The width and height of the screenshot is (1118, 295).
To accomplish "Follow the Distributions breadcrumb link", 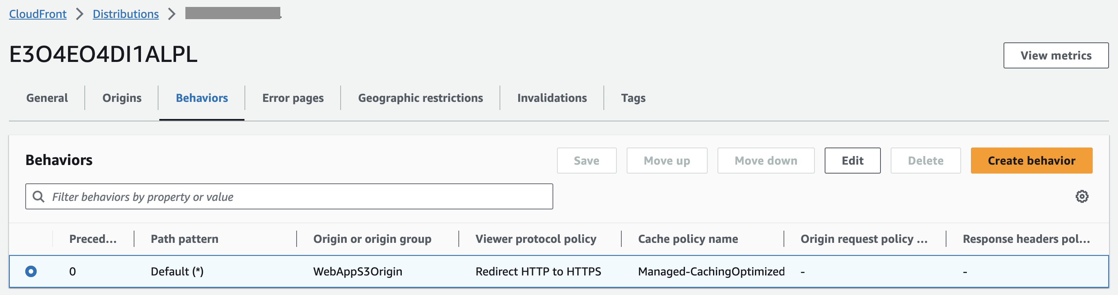I will [126, 14].
